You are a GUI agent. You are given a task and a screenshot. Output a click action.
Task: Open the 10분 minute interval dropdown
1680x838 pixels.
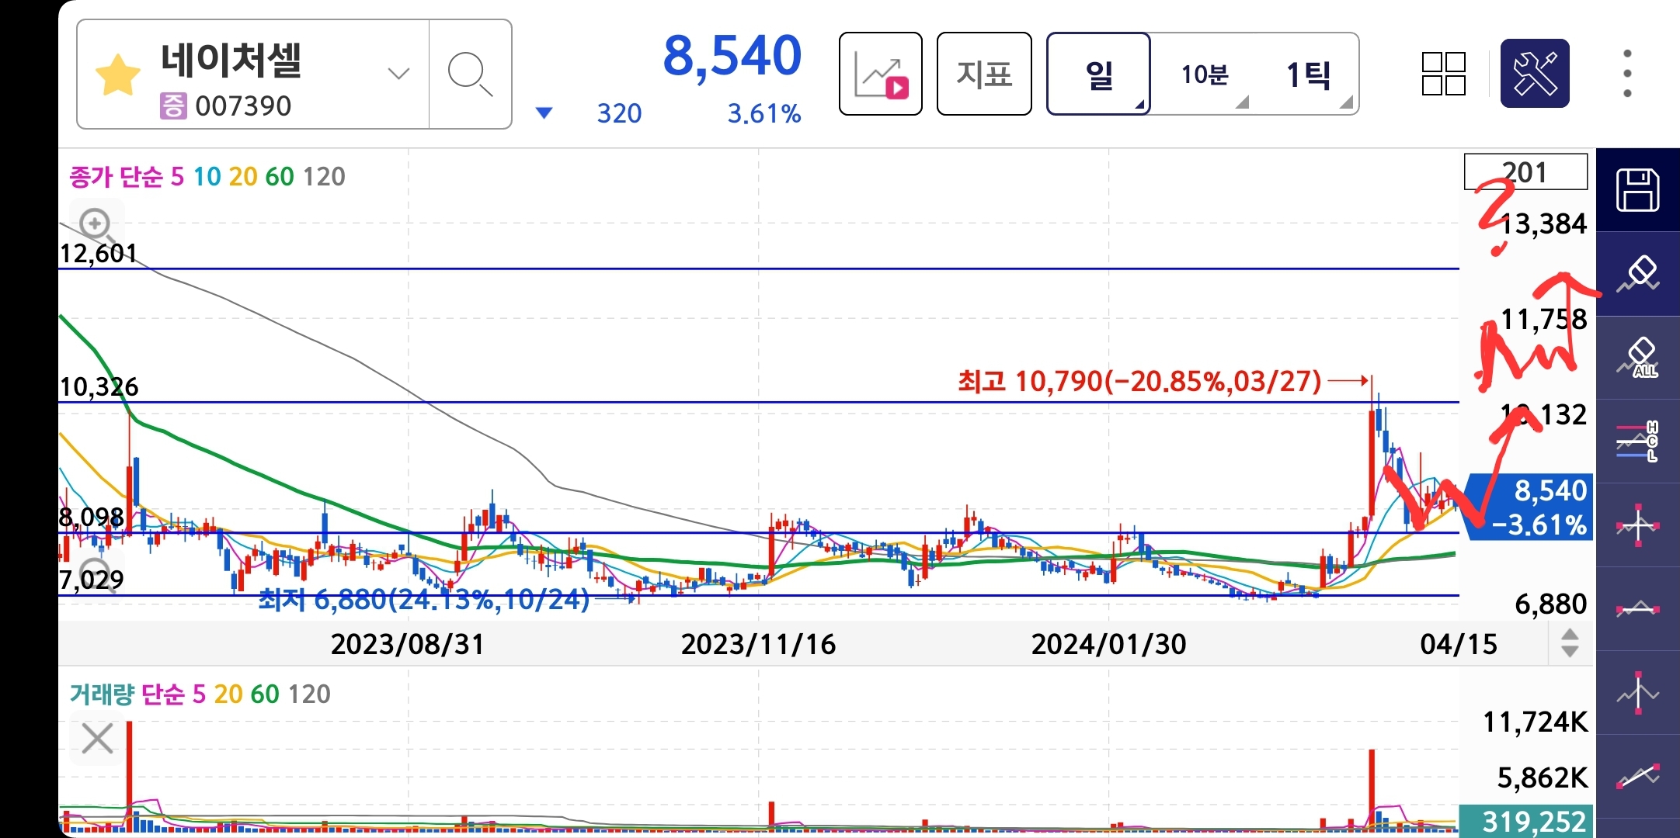point(1205,74)
